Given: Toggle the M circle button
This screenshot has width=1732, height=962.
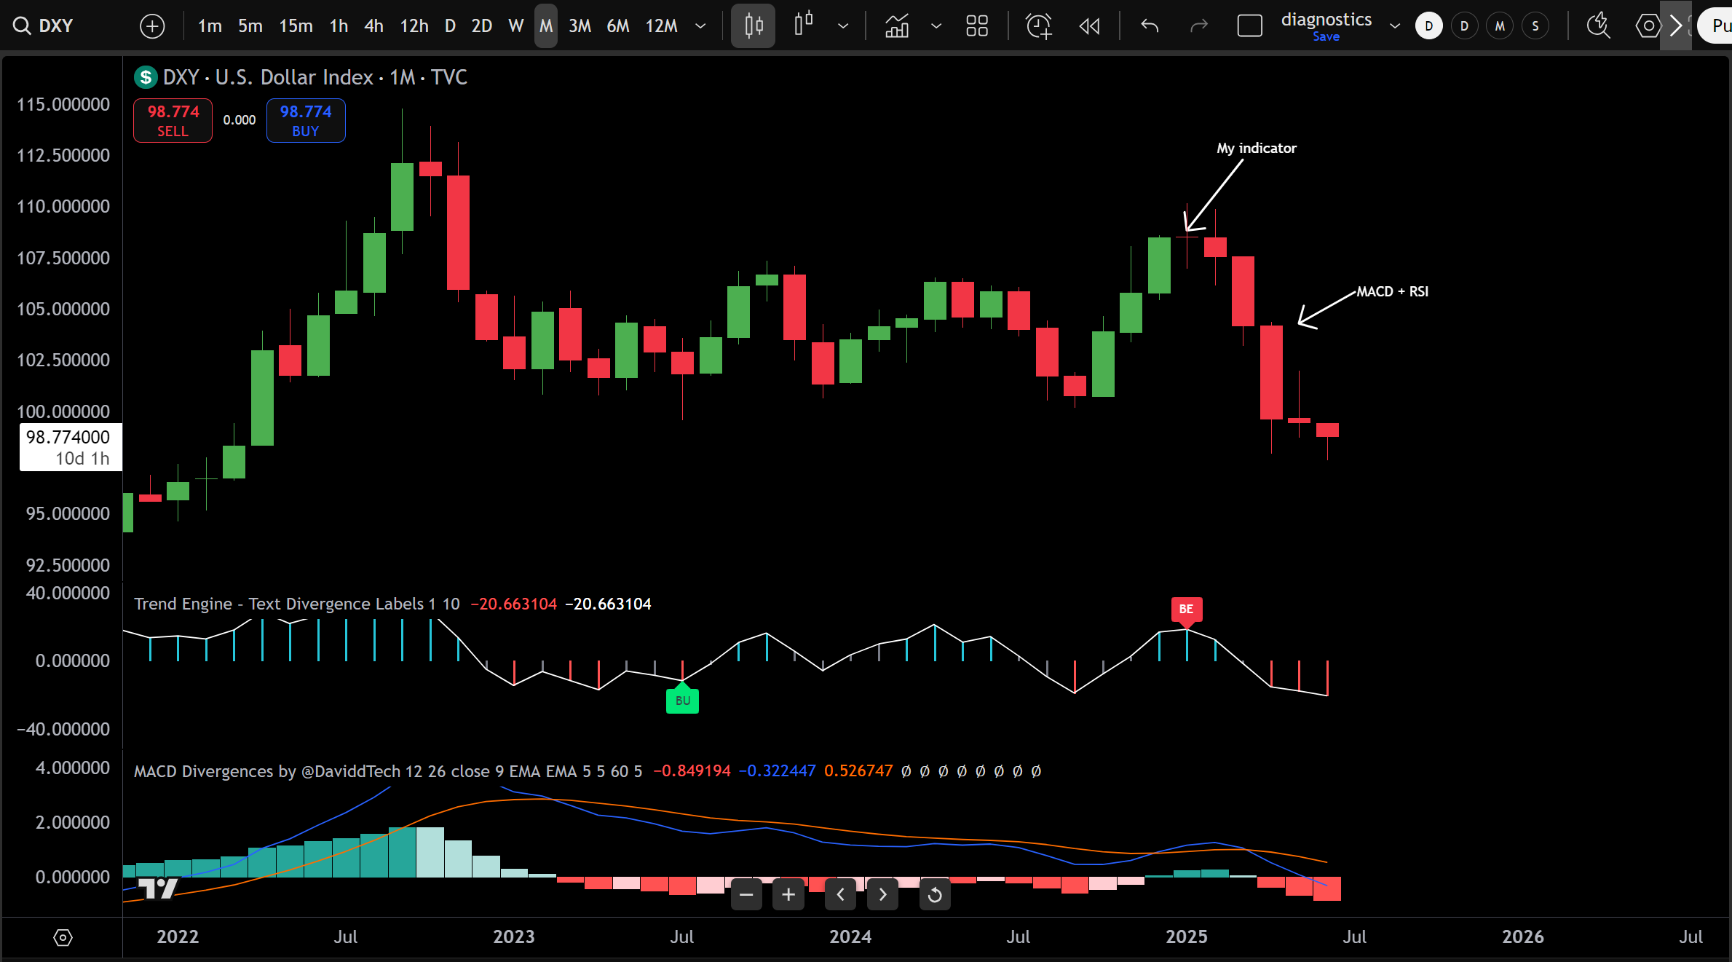Looking at the screenshot, I should 1500,26.
